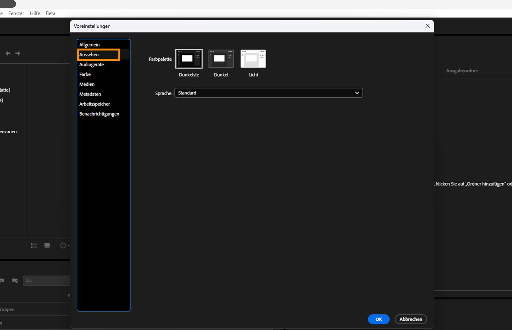Choose the Dunkel color palette thumbnail
The width and height of the screenshot is (512, 330).
click(x=221, y=59)
